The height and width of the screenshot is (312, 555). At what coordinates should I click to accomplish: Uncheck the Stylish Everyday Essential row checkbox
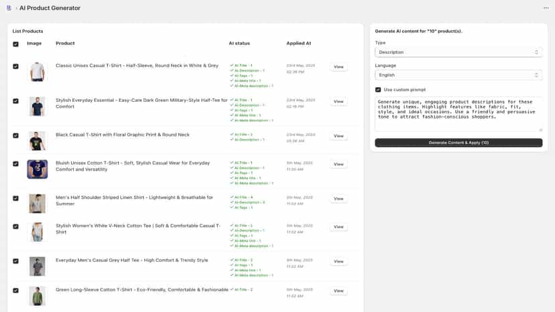point(15,101)
